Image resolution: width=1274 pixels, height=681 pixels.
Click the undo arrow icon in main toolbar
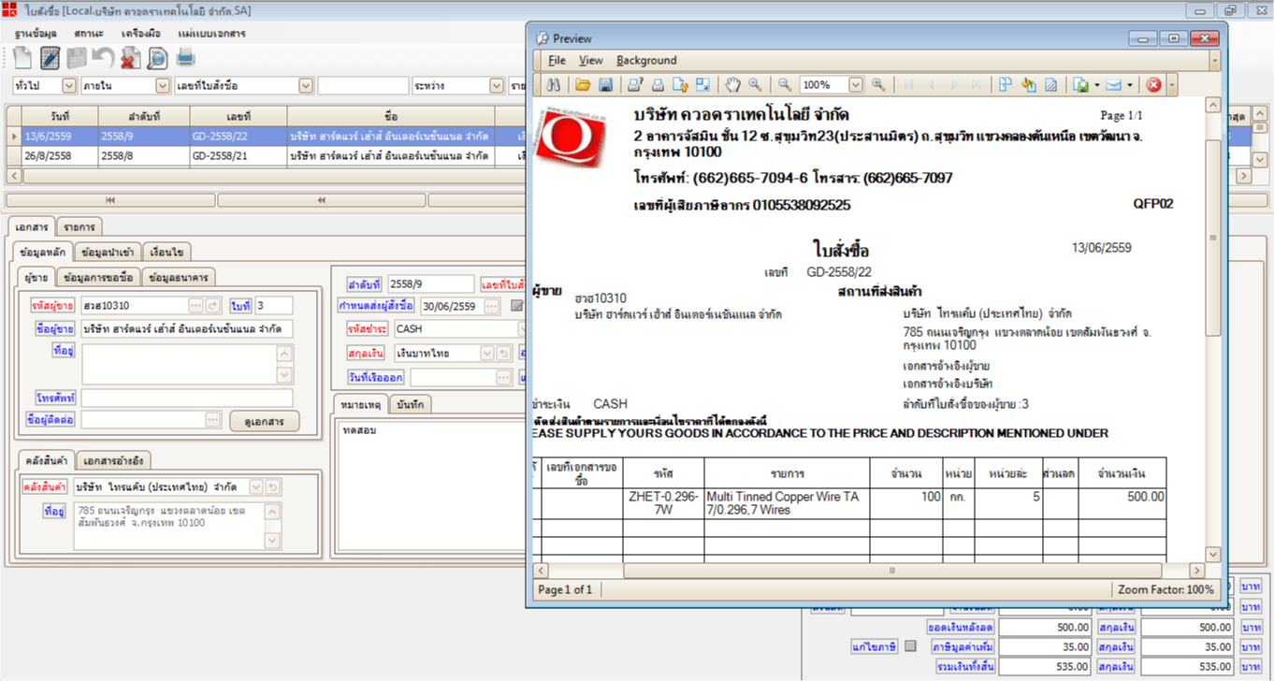[103, 57]
